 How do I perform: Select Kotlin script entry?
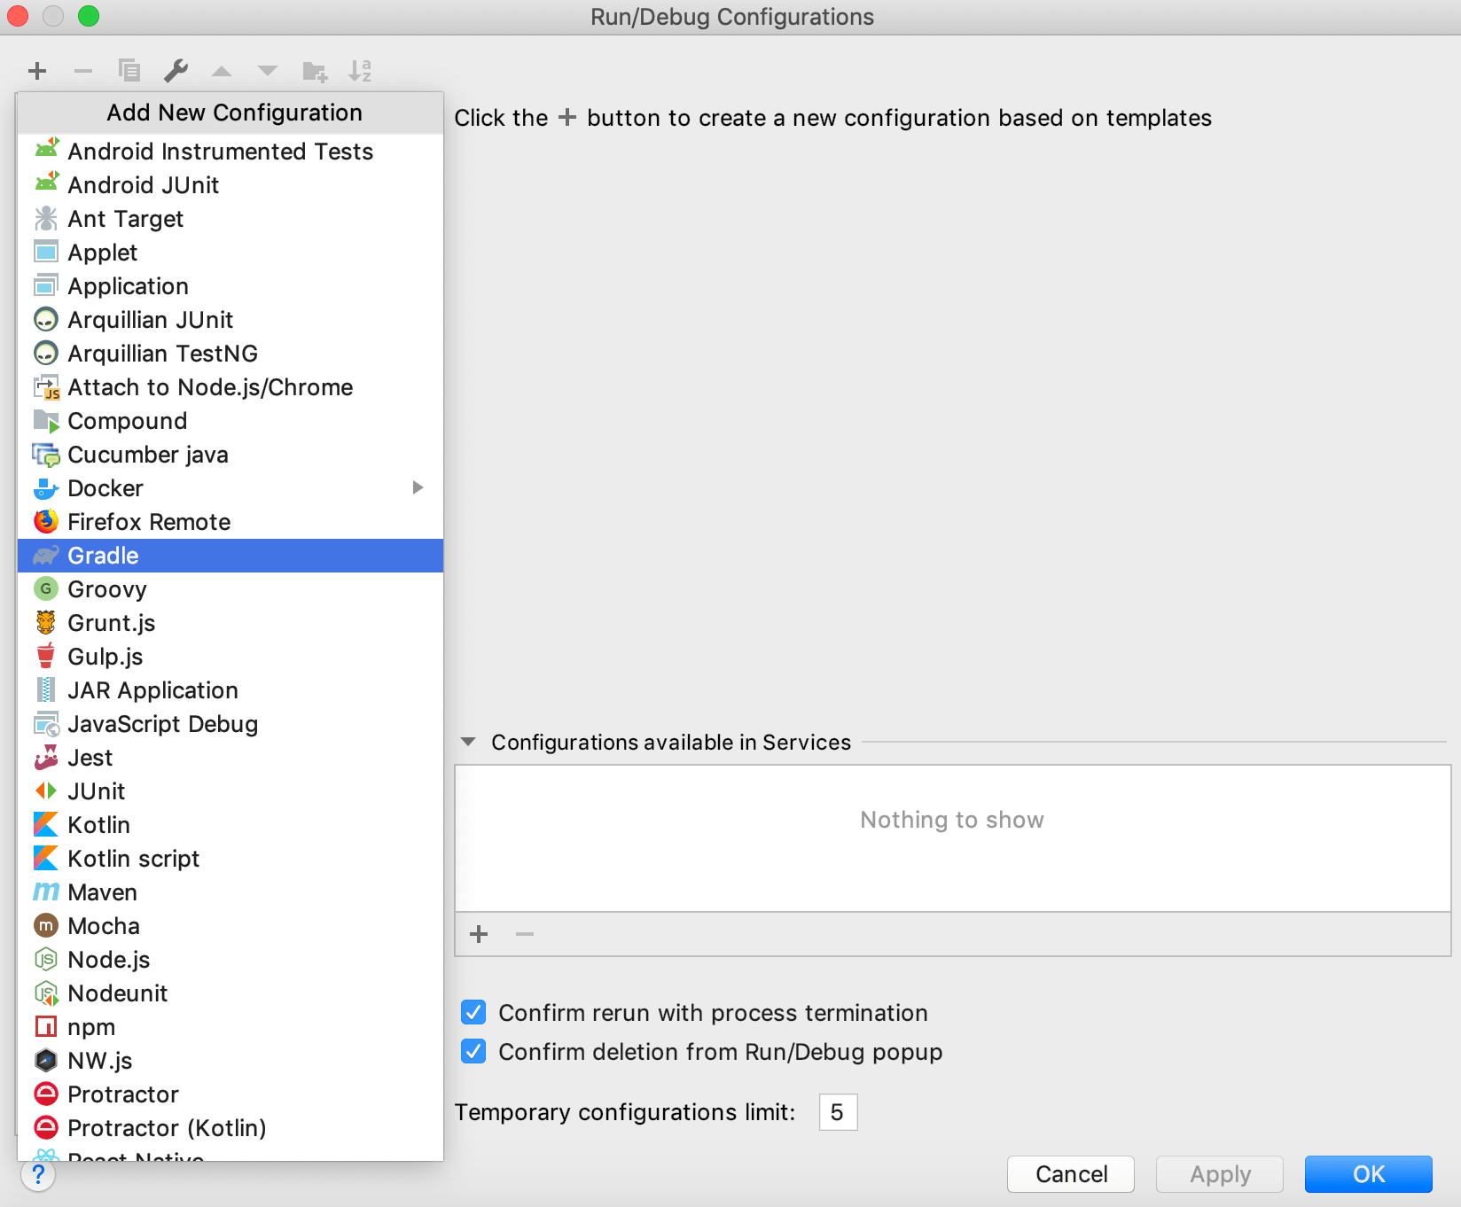click(x=230, y=859)
